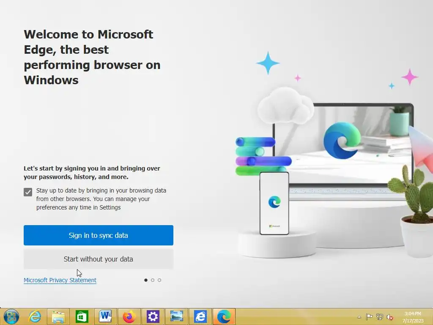Open Firefox from the taskbar
The height and width of the screenshot is (325, 433).
(x=129, y=317)
